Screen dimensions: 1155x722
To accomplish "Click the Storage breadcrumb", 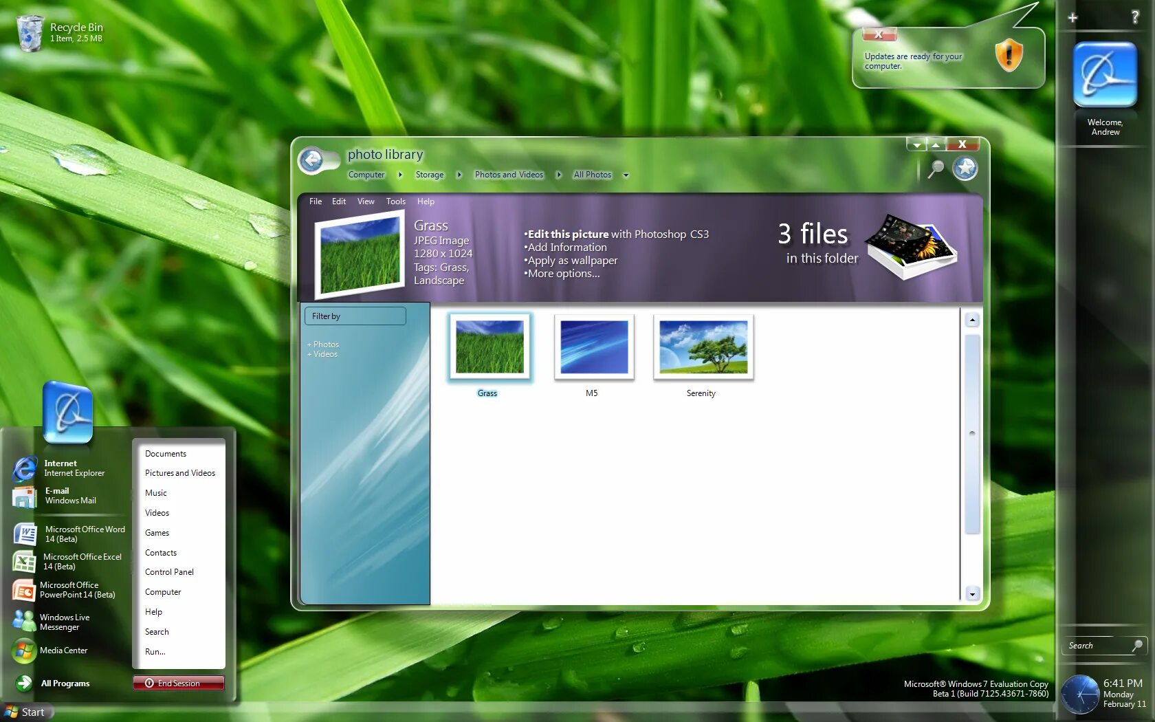I will tap(430, 175).
